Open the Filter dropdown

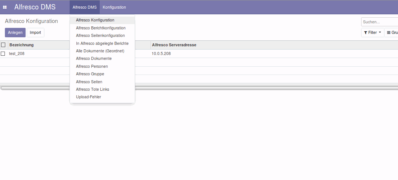pyautogui.click(x=373, y=32)
